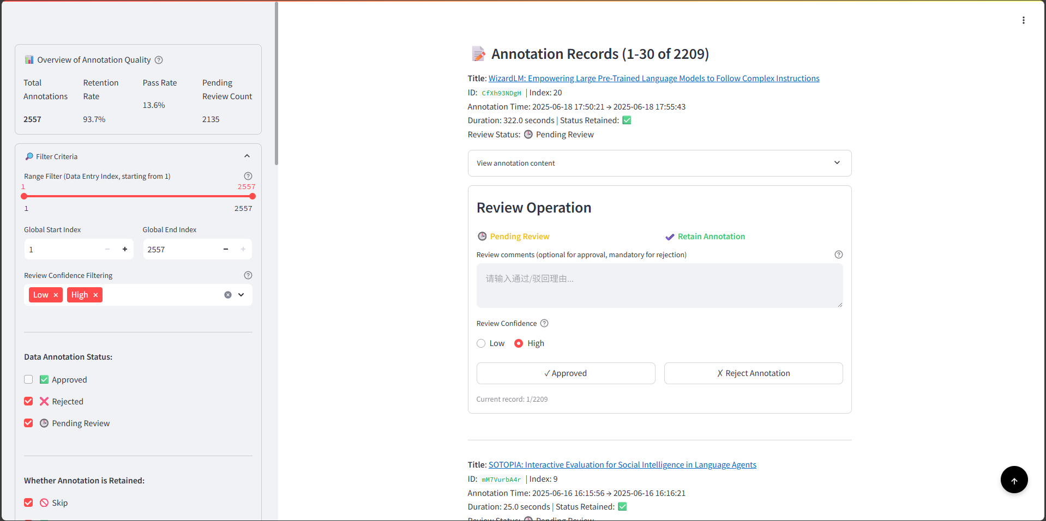This screenshot has width=1046, height=521.
Task: Click help icon for Range Filter
Action: pos(248,176)
